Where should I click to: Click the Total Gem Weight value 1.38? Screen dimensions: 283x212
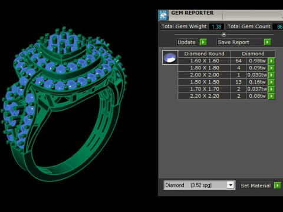tap(216, 26)
